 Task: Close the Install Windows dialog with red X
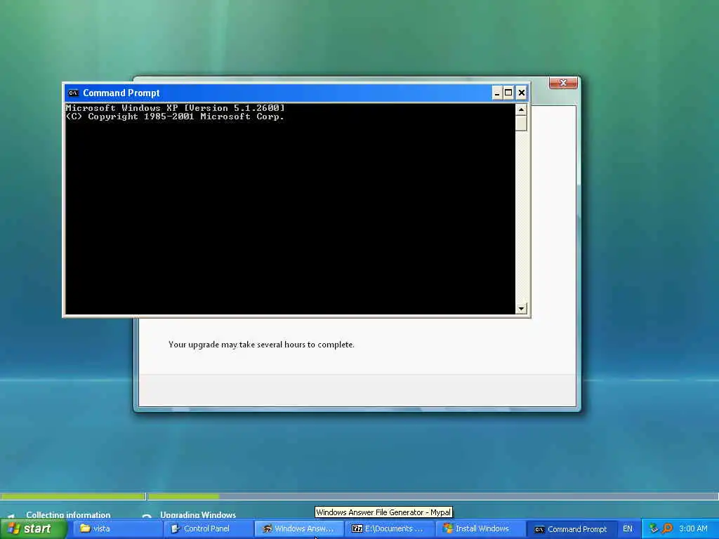tap(563, 83)
